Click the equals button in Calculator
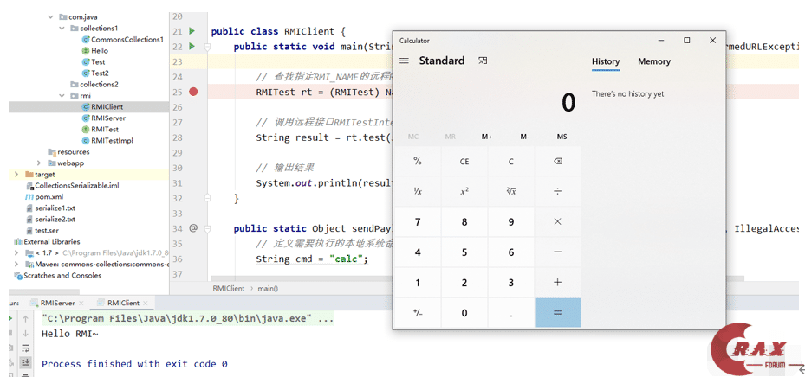The image size is (805, 377). point(558,312)
